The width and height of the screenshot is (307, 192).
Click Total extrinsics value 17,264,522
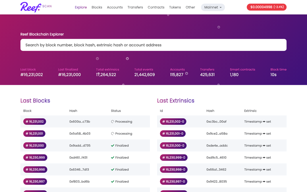click(106, 75)
